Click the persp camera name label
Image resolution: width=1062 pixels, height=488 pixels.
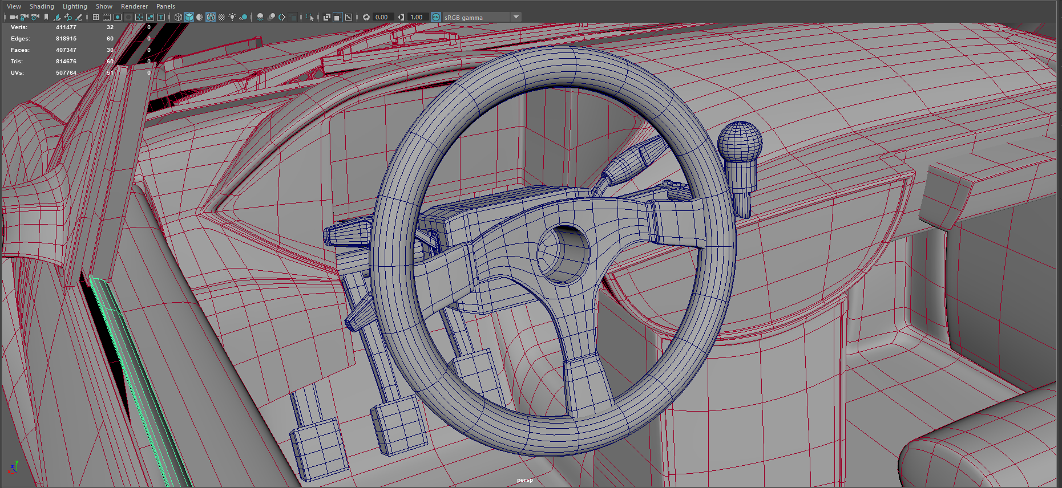[x=525, y=480]
